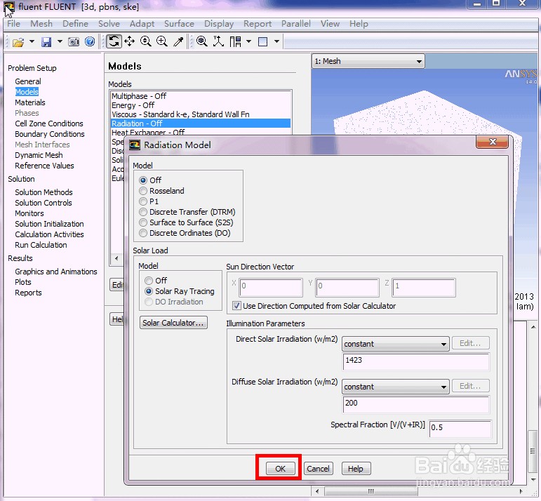The width and height of the screenshot is (541, 501).
Task: Click Models list left scroll arrow
Action: pos(116,258)
